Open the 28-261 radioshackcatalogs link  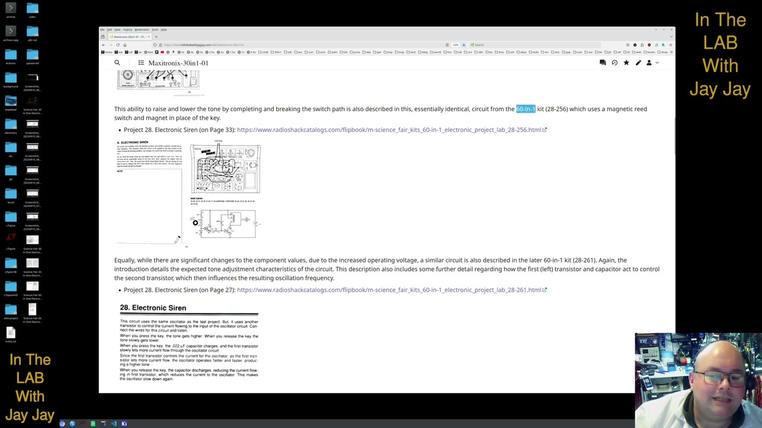point(392,290)
